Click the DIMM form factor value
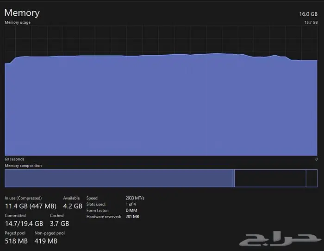The width and height of the screenshot is (324, 251). 131,210
